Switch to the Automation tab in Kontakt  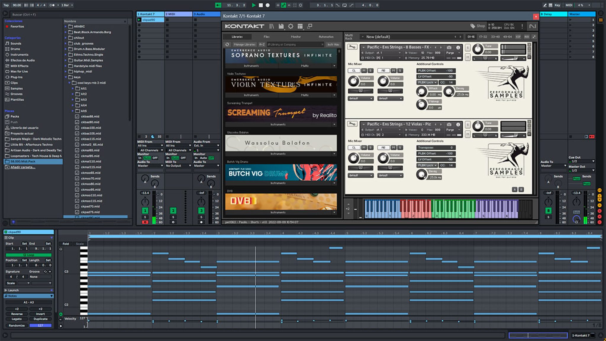(x=328, y=37)
